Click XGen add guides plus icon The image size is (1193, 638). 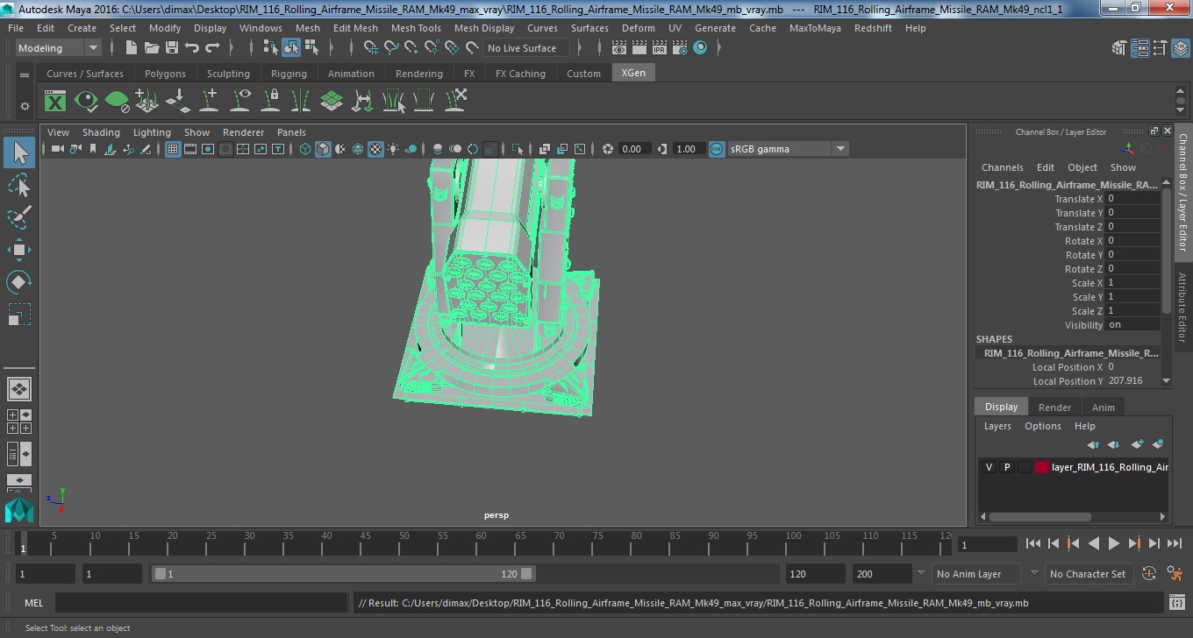(x=209, y=102)
